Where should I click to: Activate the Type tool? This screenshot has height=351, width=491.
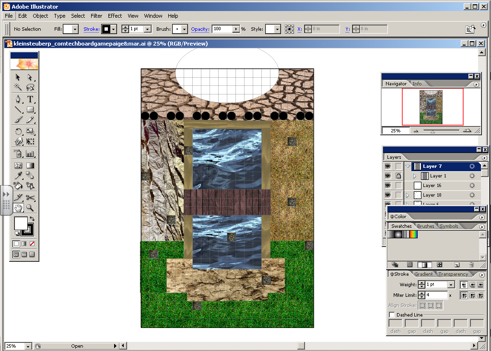[x=30, y=99]
